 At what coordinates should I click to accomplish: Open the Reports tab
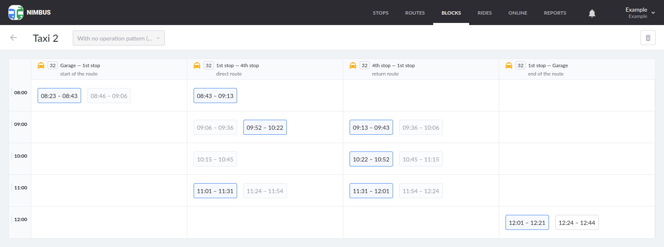(555, 13)
